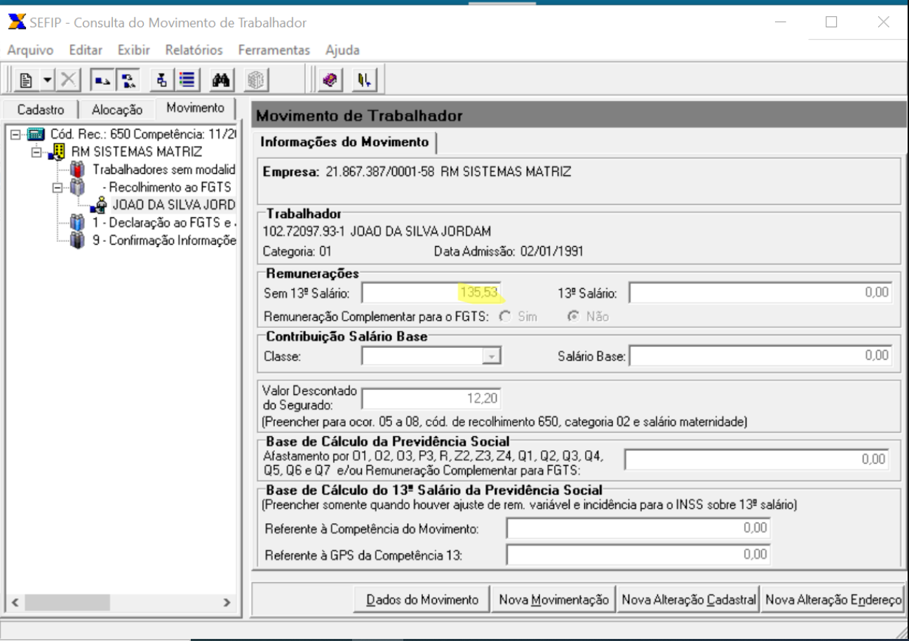Open the Ajuda menu
Image resolution: width=909 pixels, height=641 pixels.
point(342,50)
